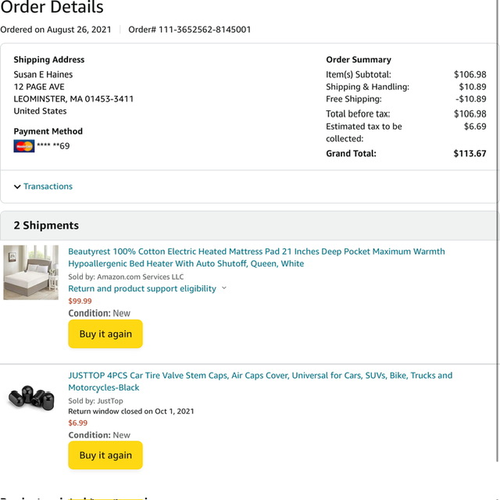Viewport: 500px width, 500px height.
Task: Click the $99.99 mattress pad price
Action: pos(80,301)
